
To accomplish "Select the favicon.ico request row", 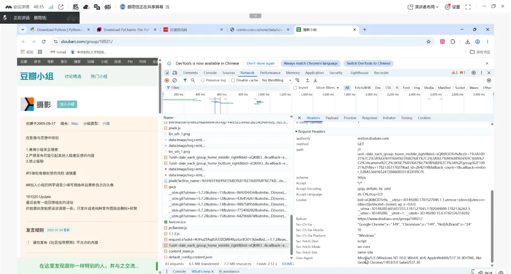I will (x=226, y=222).
